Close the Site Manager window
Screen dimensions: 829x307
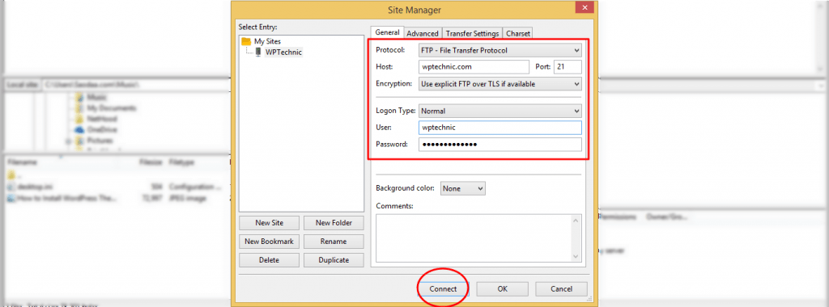pyautogui.click(x=585, y=8)
